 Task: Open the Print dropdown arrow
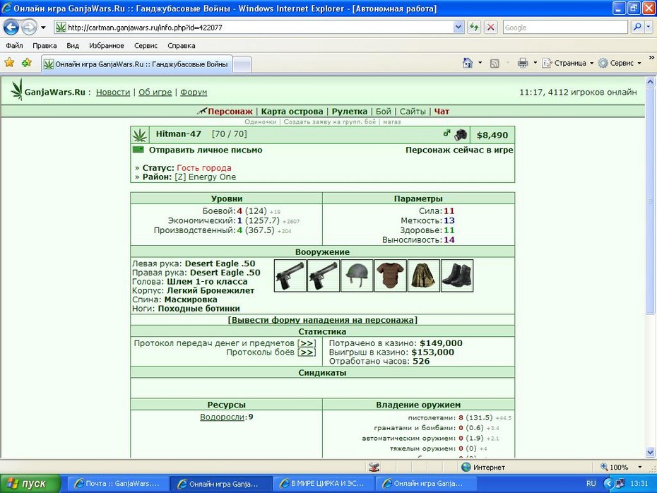pos(535,64)
